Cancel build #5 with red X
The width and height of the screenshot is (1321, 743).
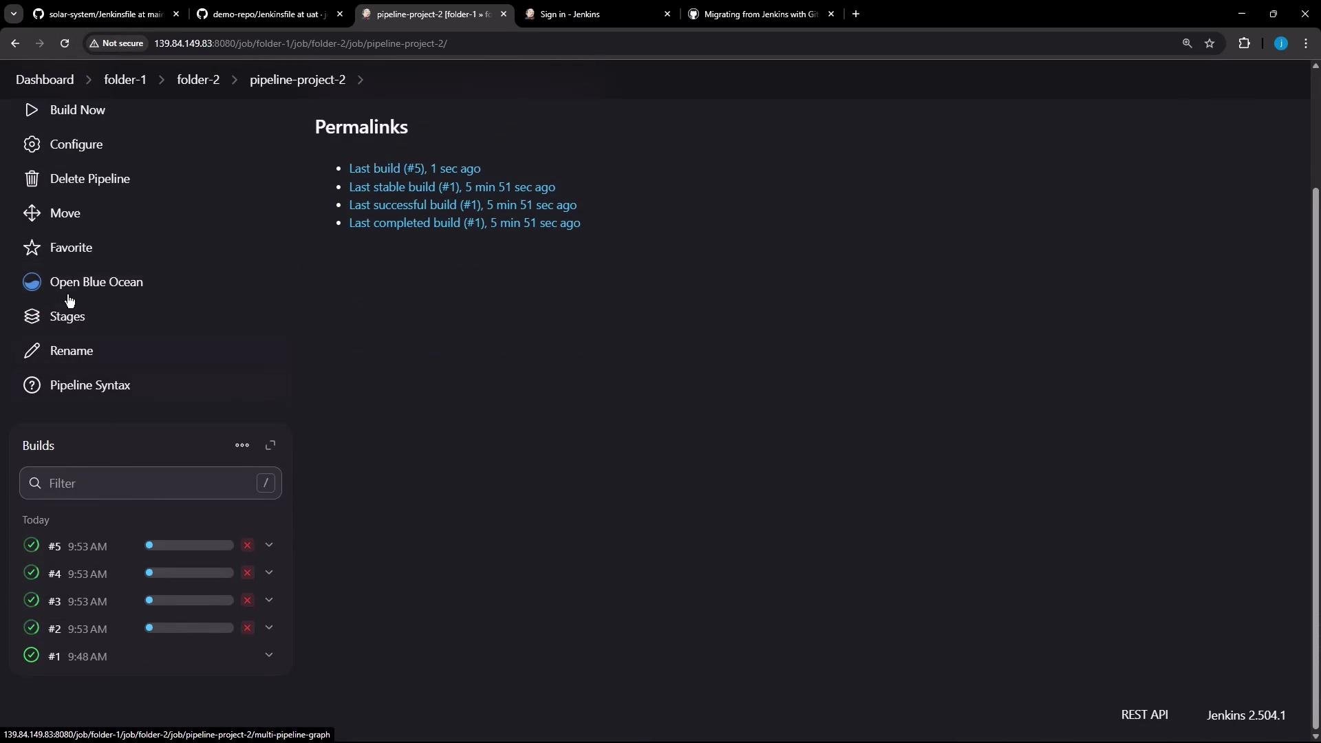point(248,546)
